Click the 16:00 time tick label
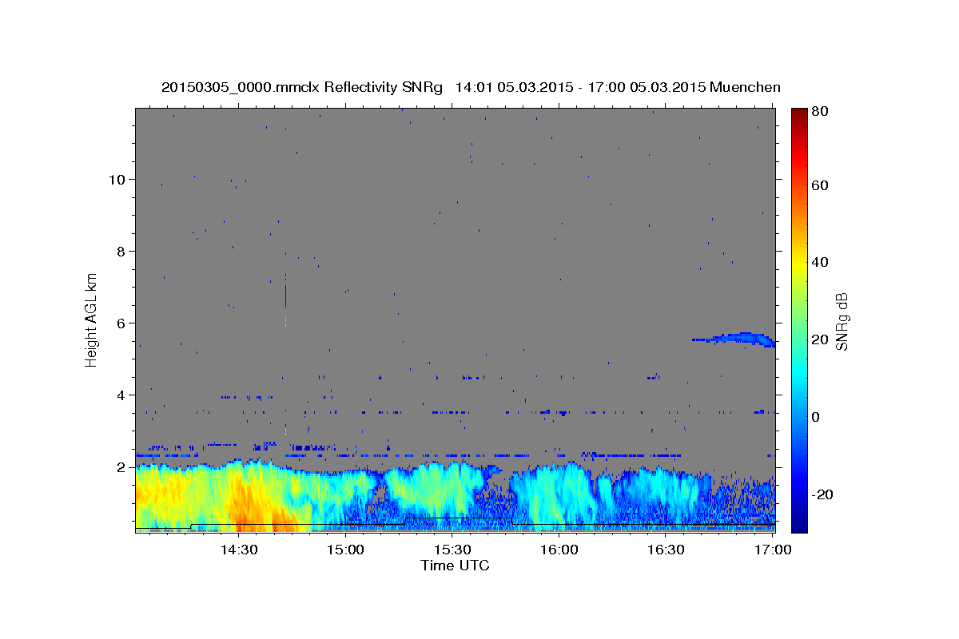The height and width of the screenshot is (639, 959). tap(559, 550)
